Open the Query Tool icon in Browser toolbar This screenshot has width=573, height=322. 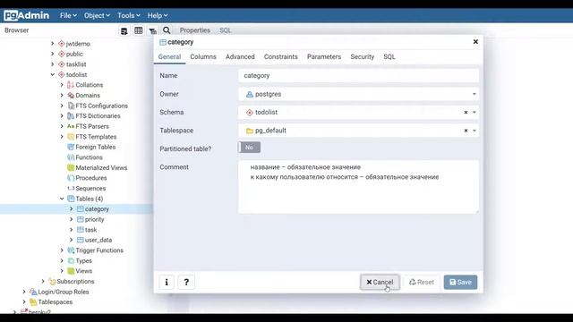pyautogui.click(x=124, y=30)
